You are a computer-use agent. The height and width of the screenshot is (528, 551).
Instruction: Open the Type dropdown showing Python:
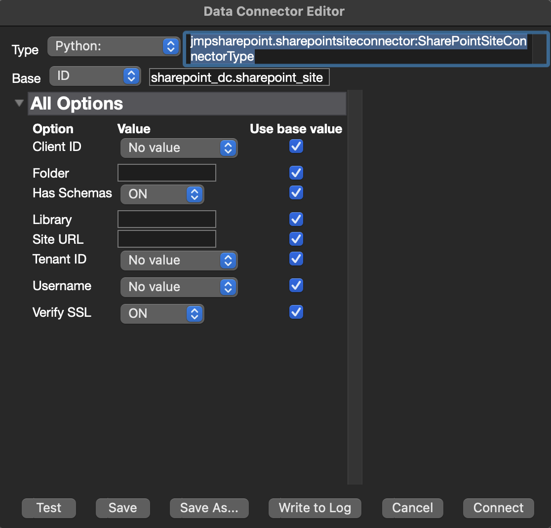click(x=114, y=46)
